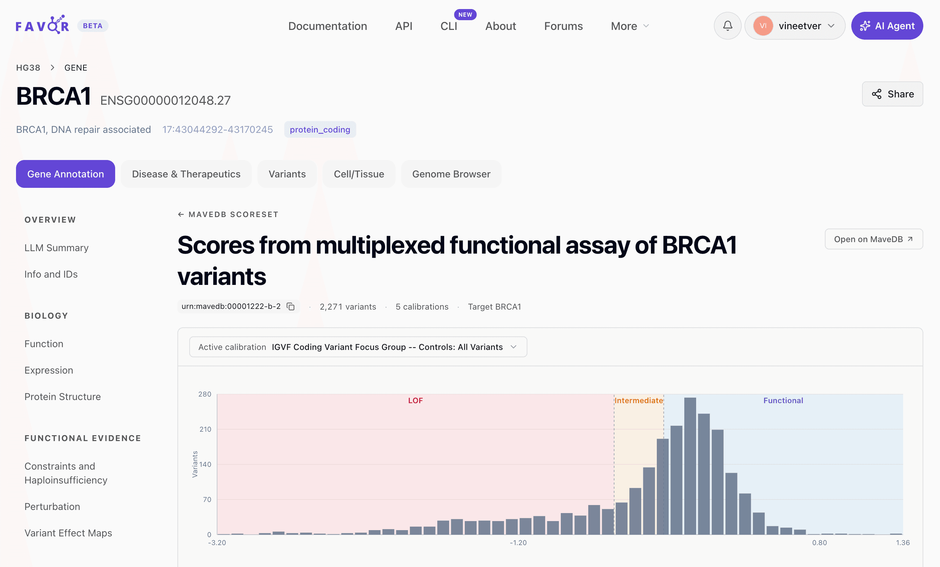Open LLM Summary in sidebar
940x567 pixels.
pyautogui.click(x=56, y=248)
